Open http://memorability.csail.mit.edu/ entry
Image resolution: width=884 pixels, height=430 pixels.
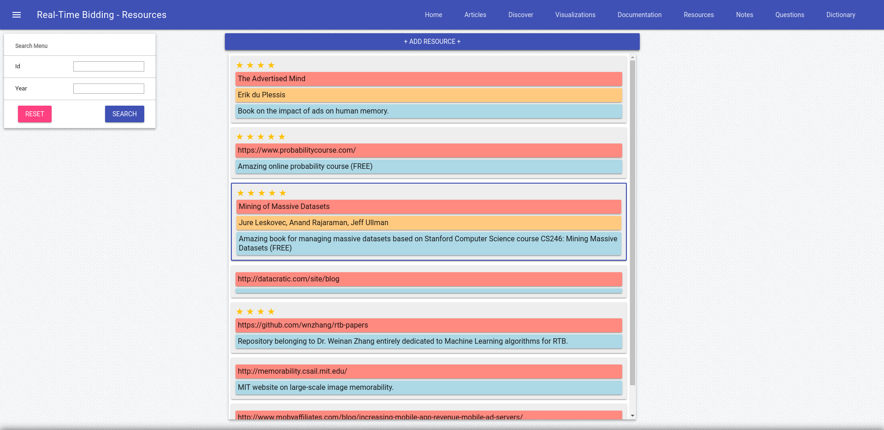coord(429,371)
